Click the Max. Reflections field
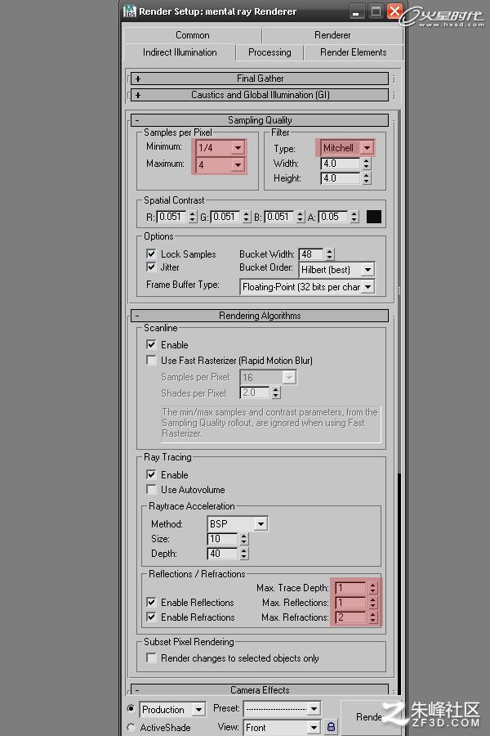 pos(350,602)
